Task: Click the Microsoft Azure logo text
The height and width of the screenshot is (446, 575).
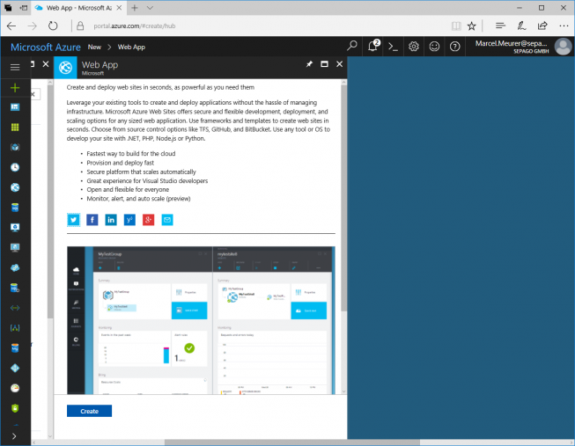Action: [x=46, y=47]
